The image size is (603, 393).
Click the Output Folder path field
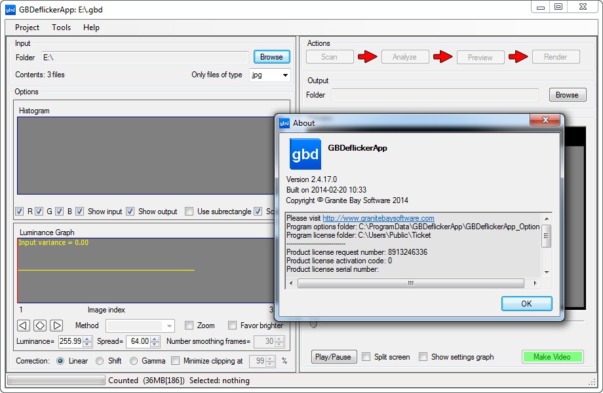point(435,95)
